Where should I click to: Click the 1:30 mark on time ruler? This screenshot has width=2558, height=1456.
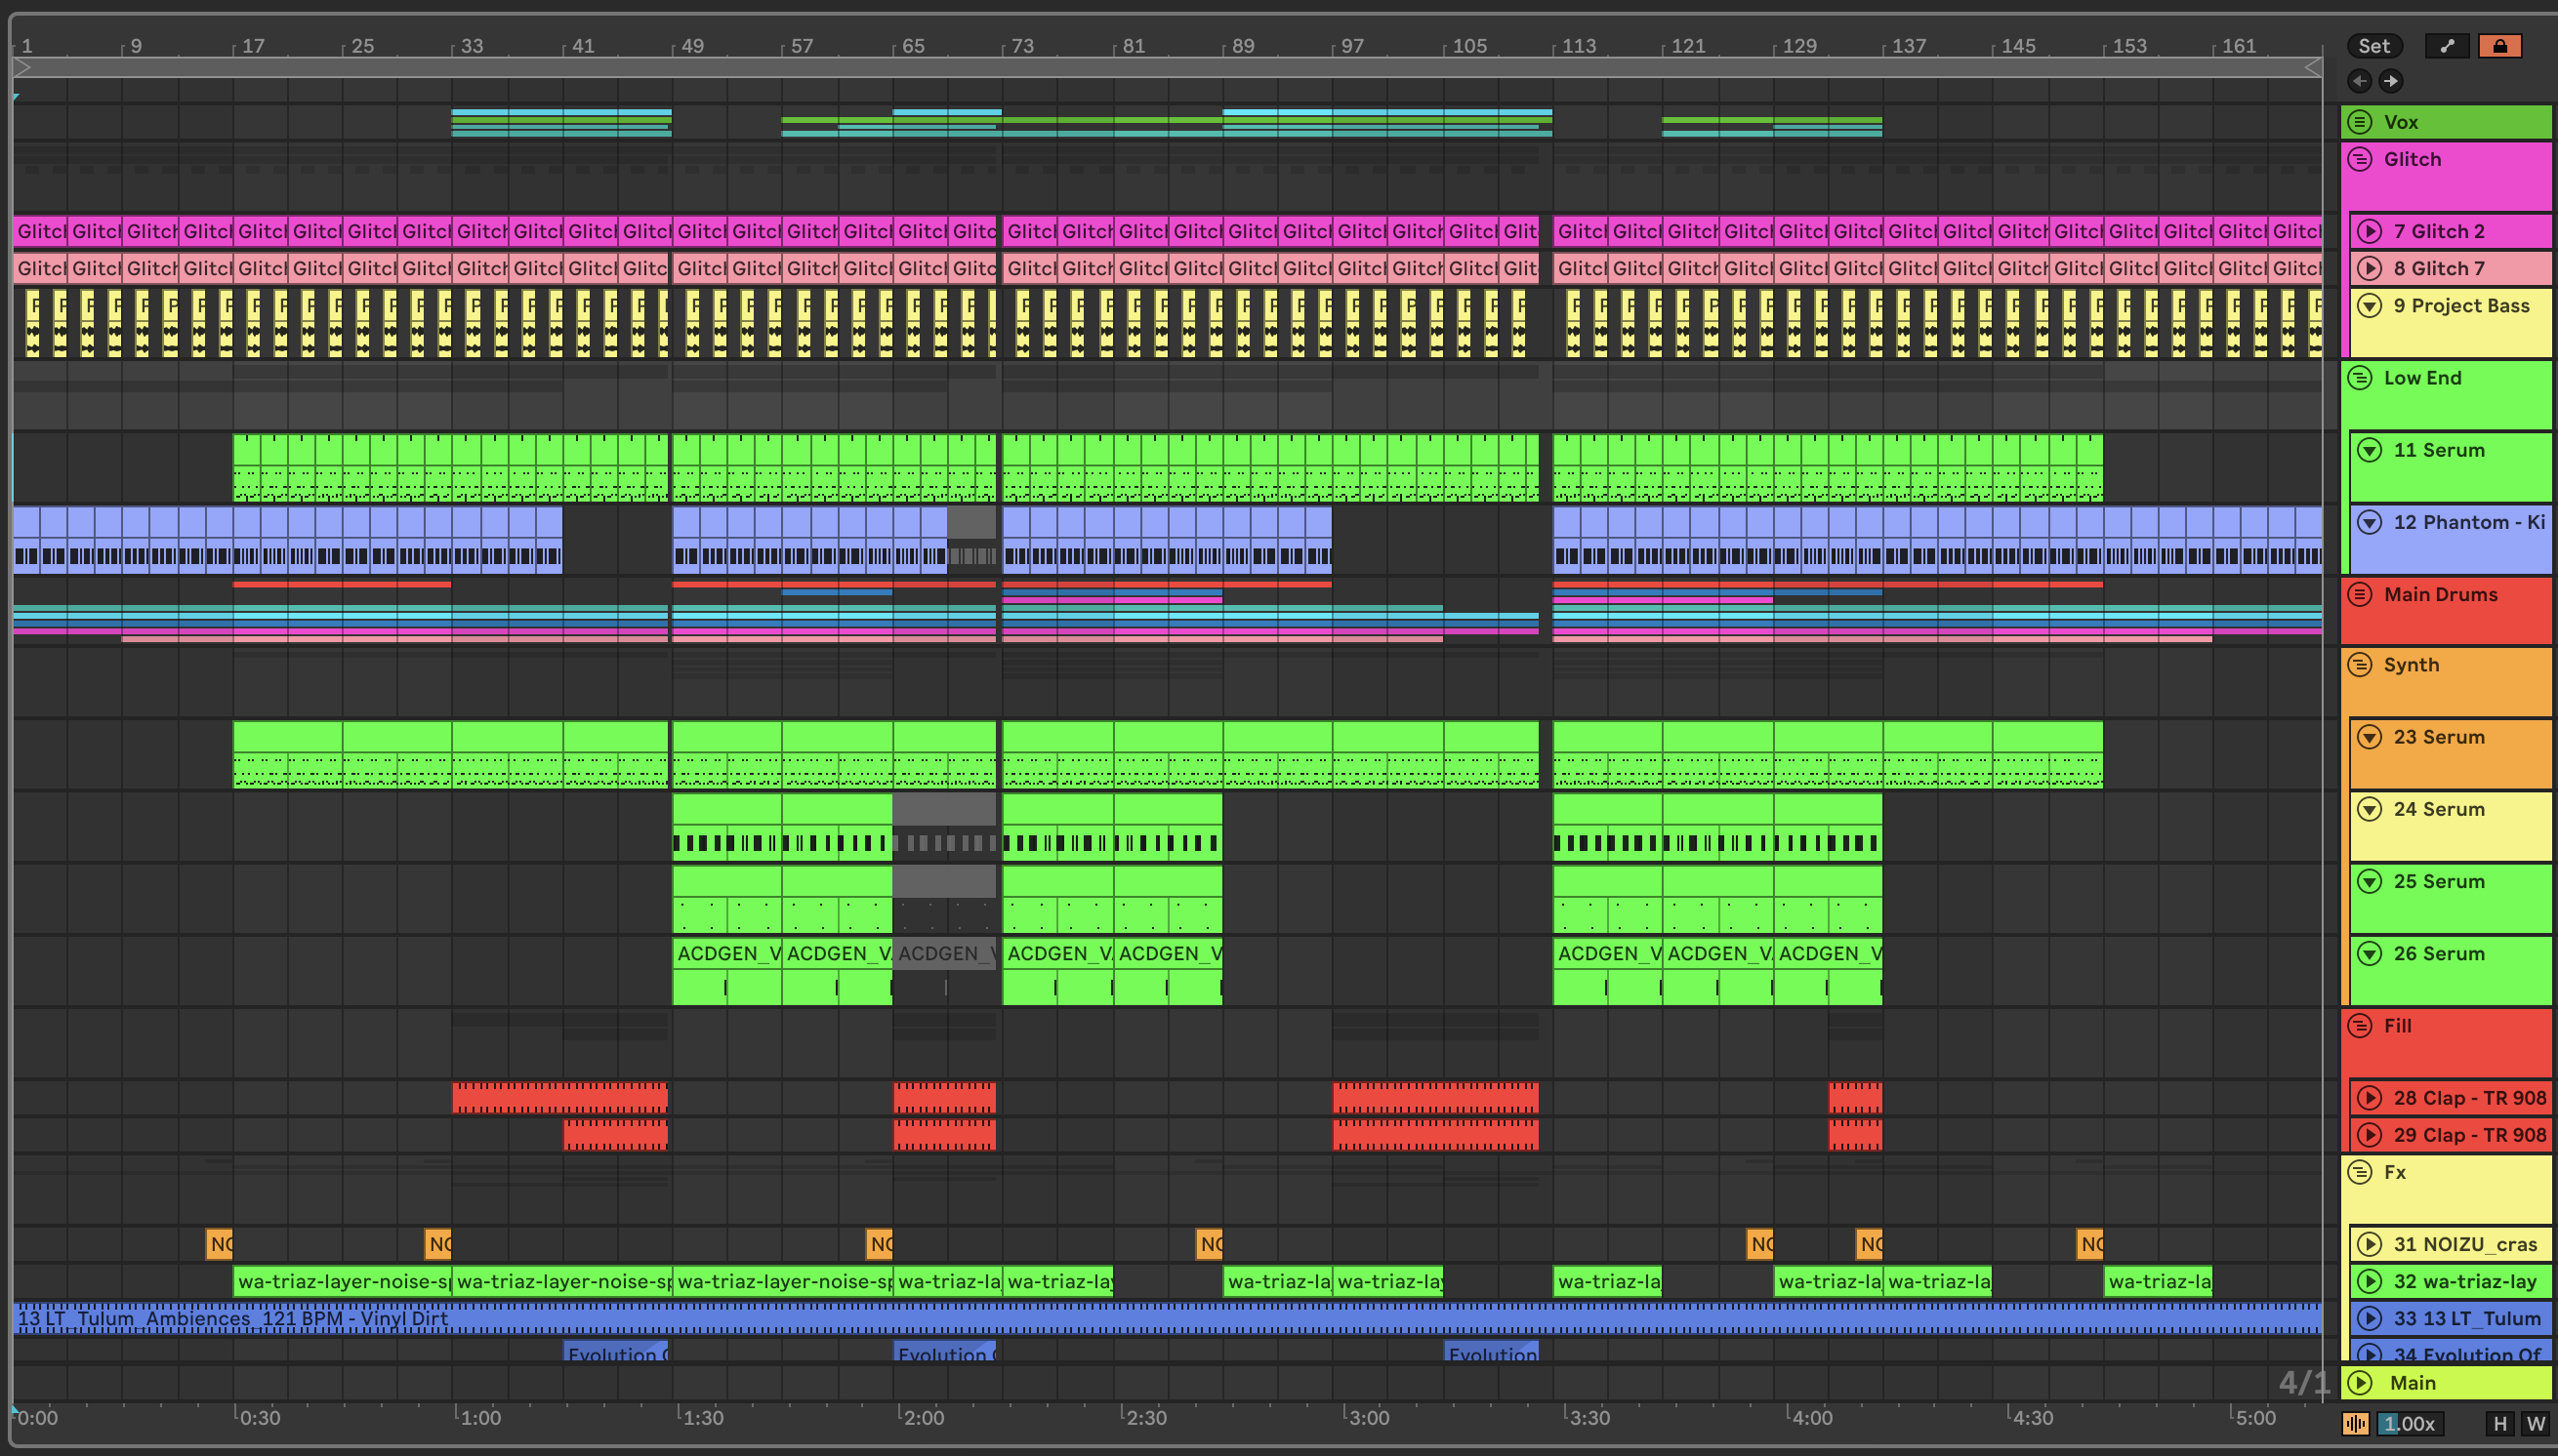(702, 1418)
